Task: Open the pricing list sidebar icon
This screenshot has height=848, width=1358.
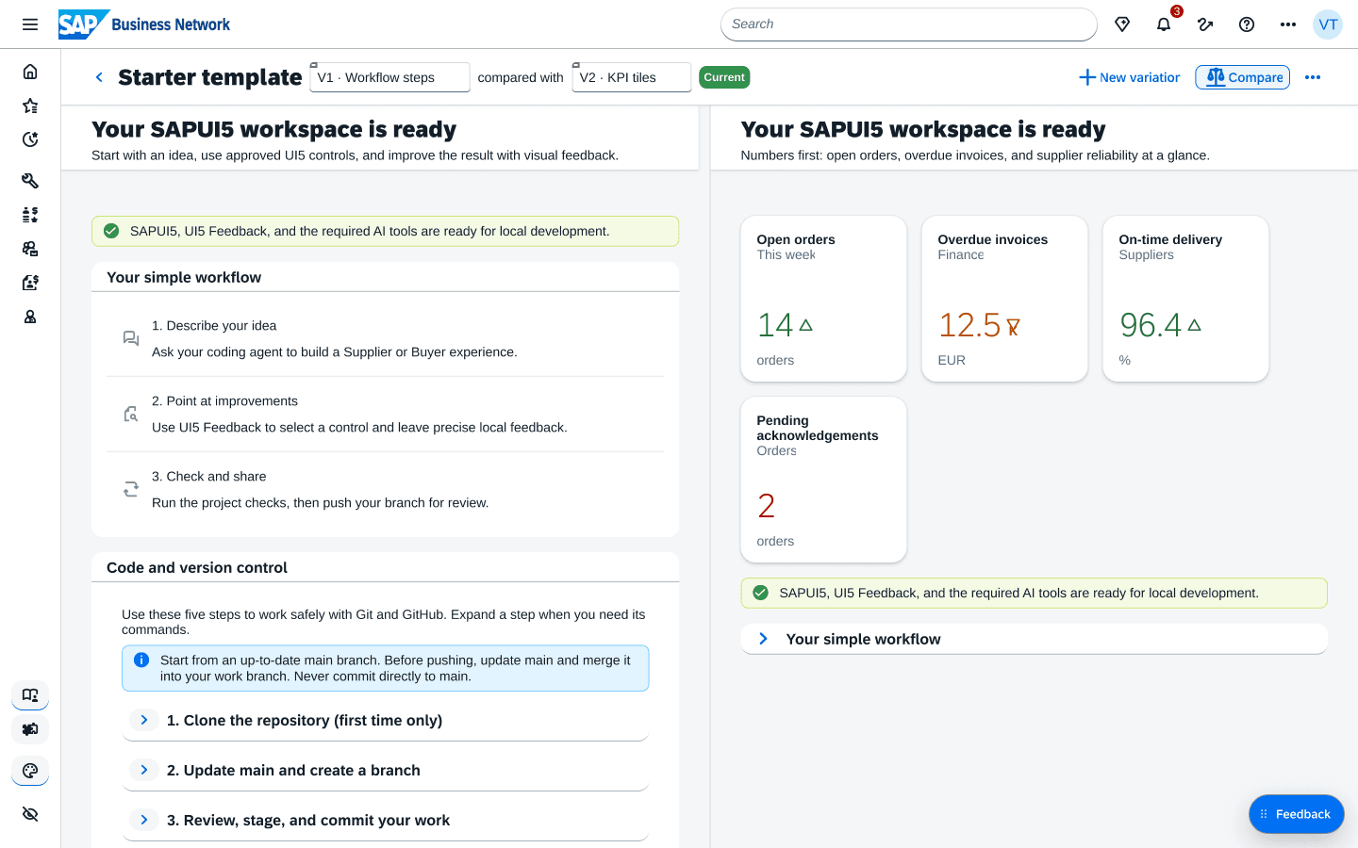Action: pyautogui.click(x=30, y=215)
